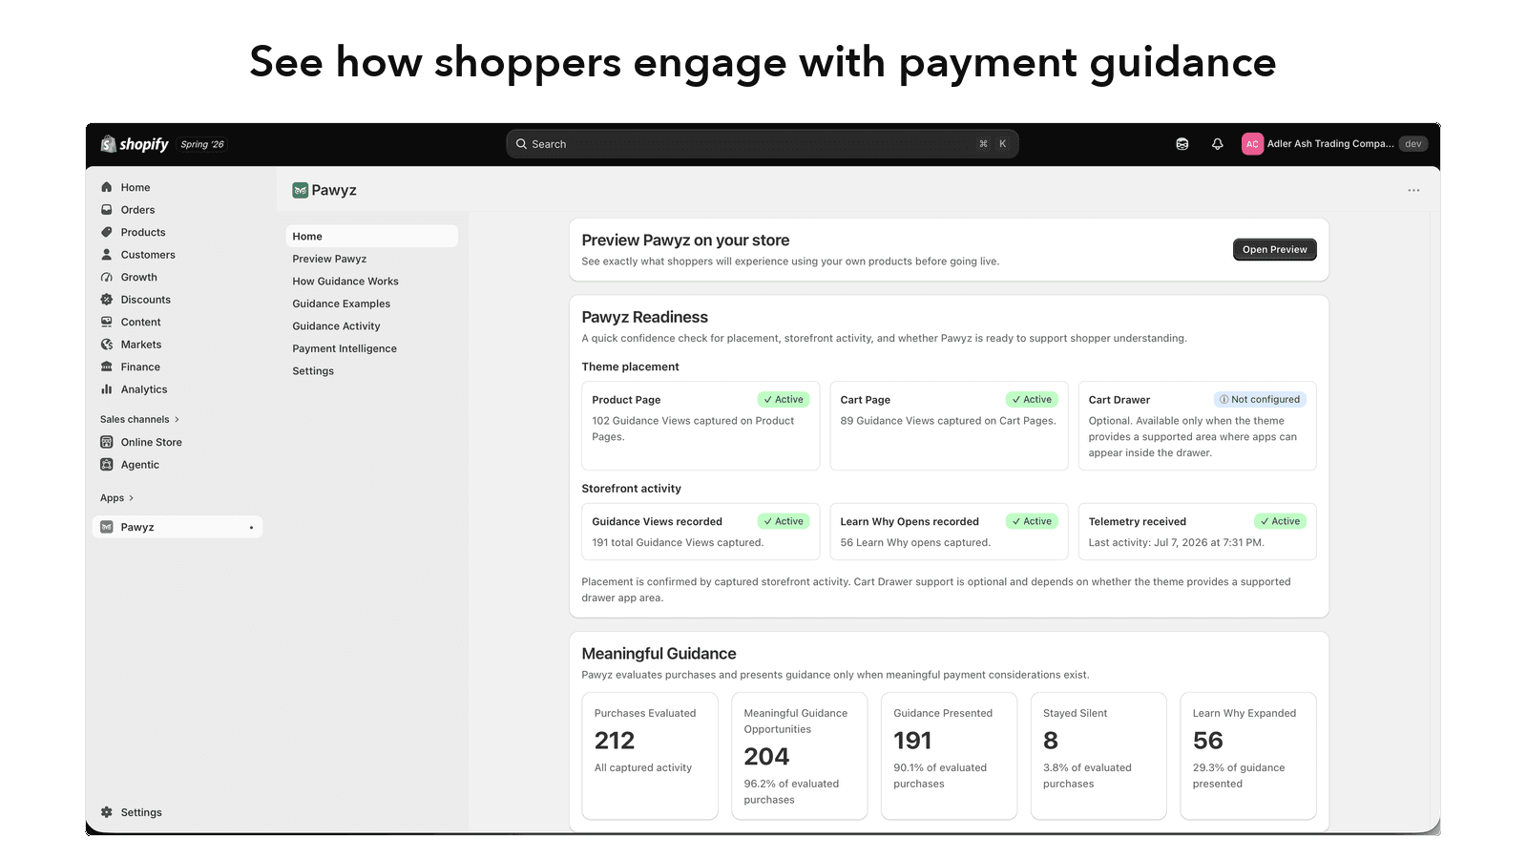
Task: Open the three-dot more menu
Action: pos(1413,190)
